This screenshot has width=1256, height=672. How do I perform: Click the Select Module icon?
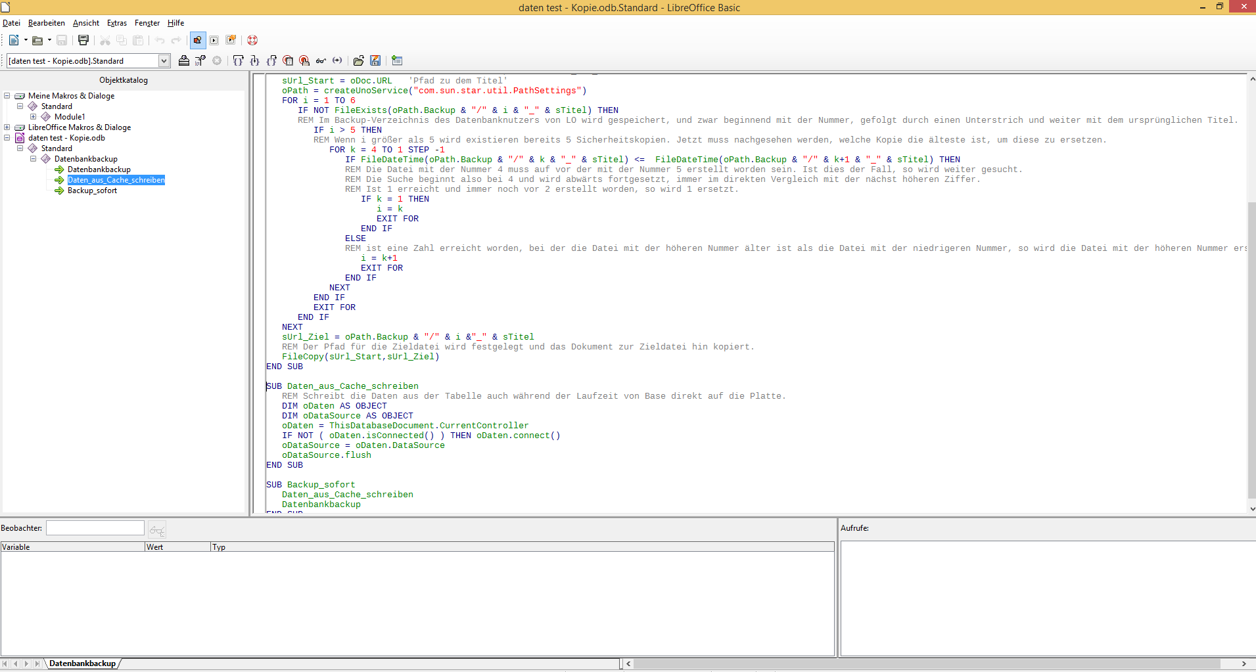coord(231,40)
